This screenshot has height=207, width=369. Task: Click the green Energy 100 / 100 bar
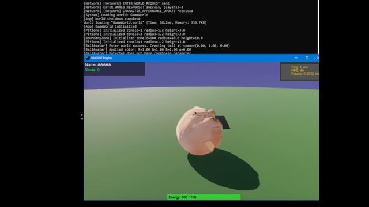click(x=204, y=197)
